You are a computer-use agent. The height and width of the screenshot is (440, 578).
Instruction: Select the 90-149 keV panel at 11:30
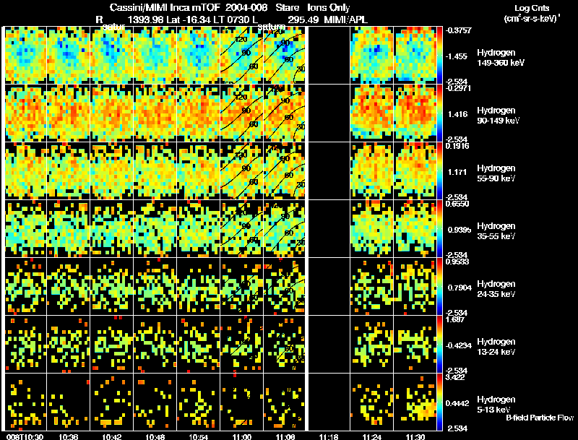(415, 113)
